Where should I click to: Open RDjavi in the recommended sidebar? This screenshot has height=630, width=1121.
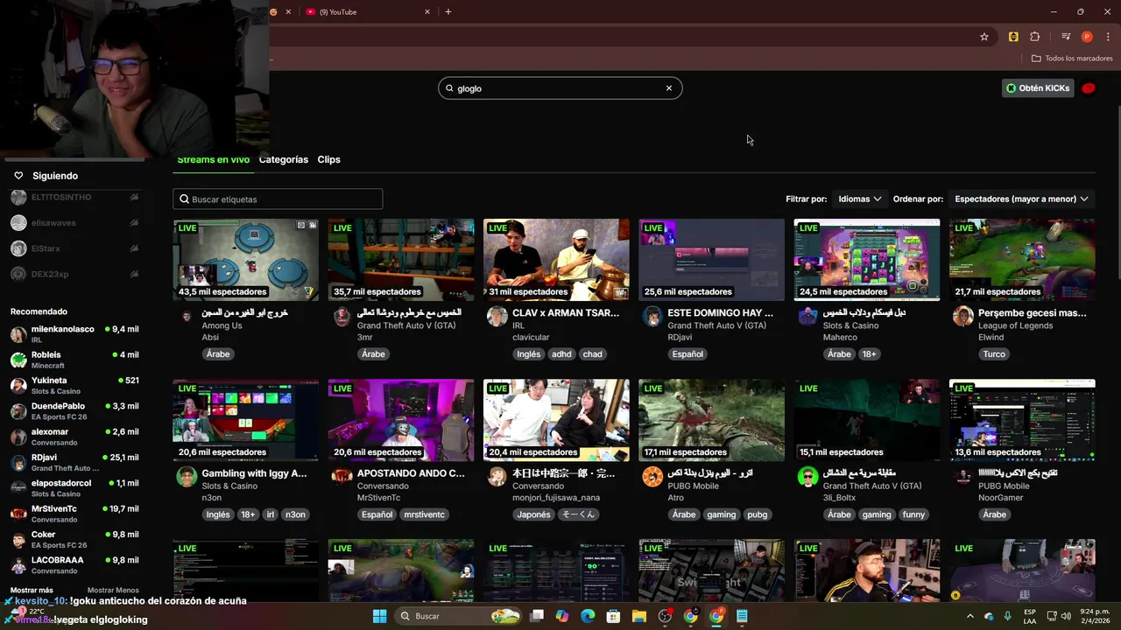pos(74,462)
